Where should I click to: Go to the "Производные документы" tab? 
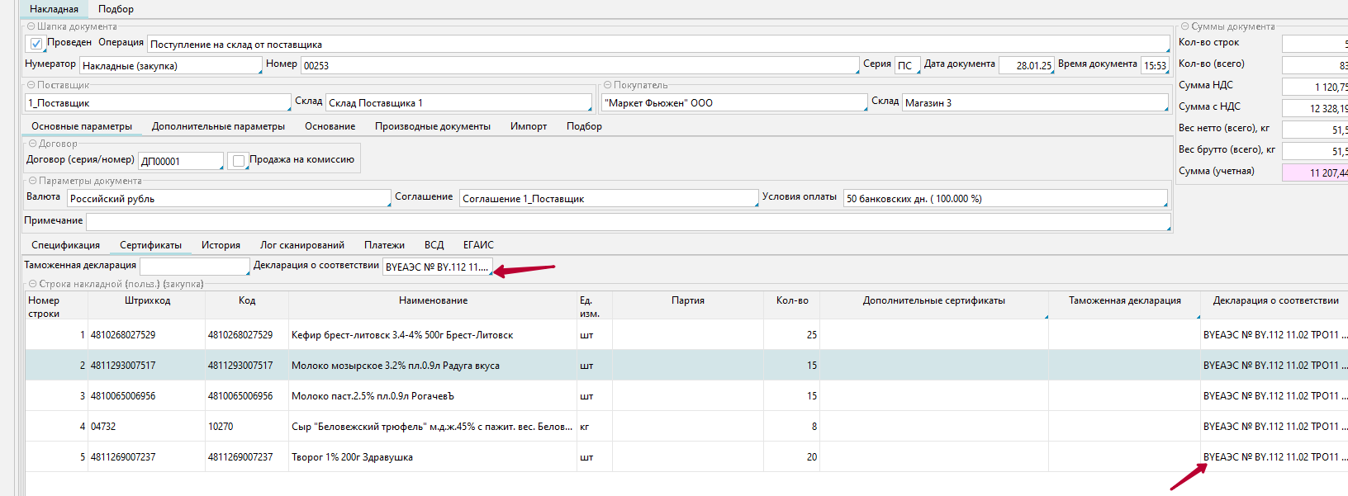[432, 126]
